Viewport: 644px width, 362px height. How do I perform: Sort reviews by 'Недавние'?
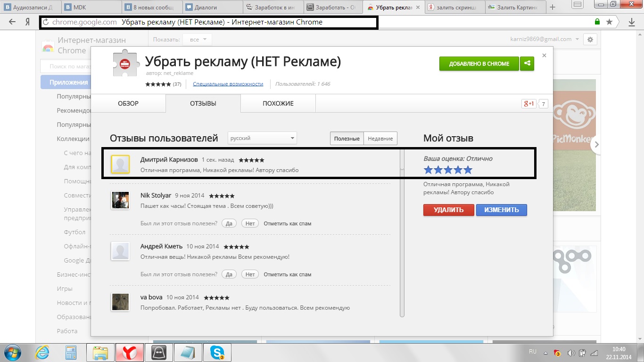[380, 138]
